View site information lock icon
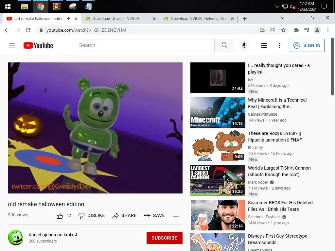The height and width of the screenshot is (251, 335). pyautogui.click(x=41, y=30)
